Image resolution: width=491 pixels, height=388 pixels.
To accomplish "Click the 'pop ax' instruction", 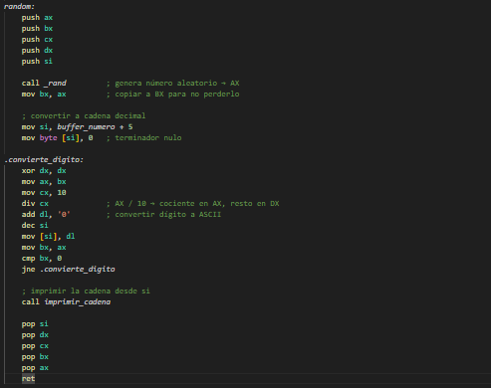I will 35,367.
